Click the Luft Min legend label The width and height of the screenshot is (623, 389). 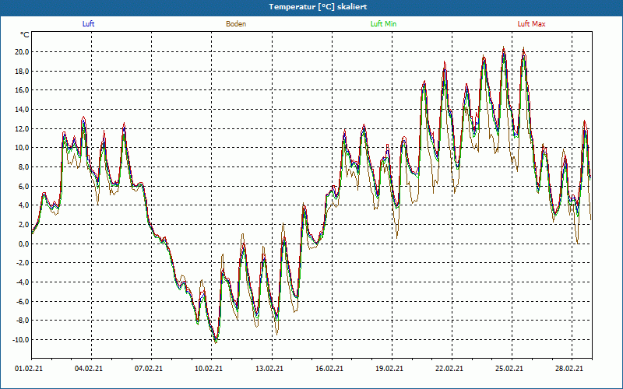click(x=383, y=24)
